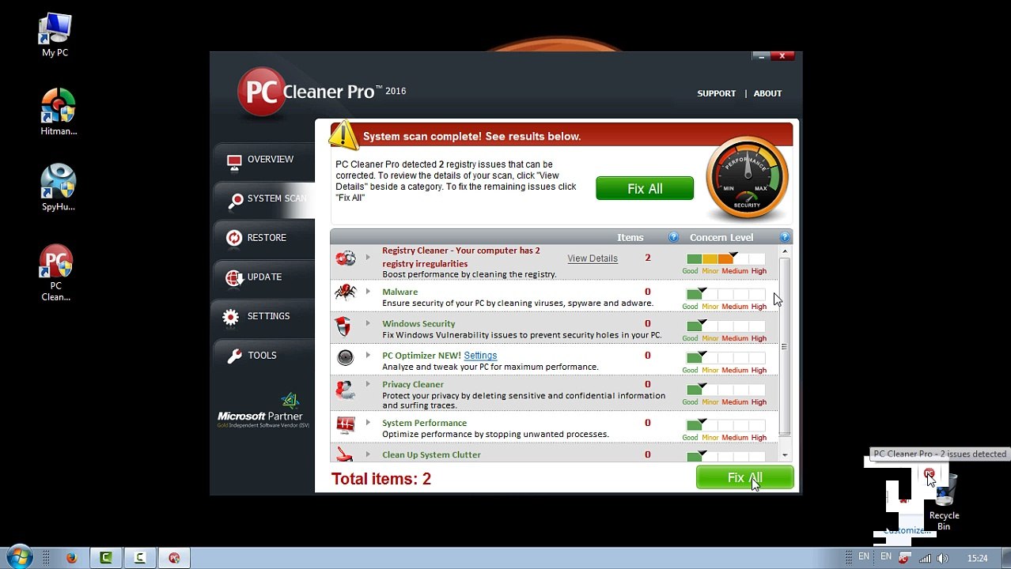Open the Items column help icon
The image size is (1011, 569).
pos(673,237)
